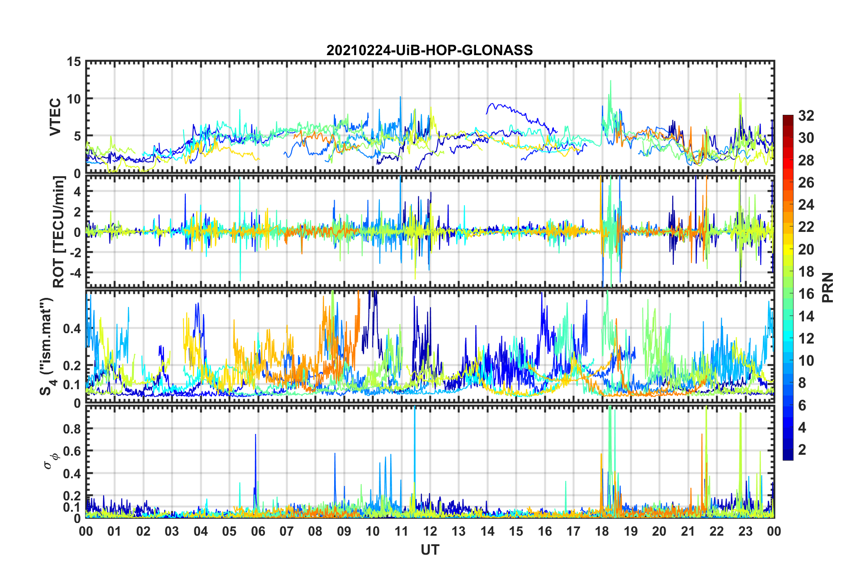The width and height of the screenshot is (860, 575).
Task: Click colorbar tick label 24
Action: [806, 205]
